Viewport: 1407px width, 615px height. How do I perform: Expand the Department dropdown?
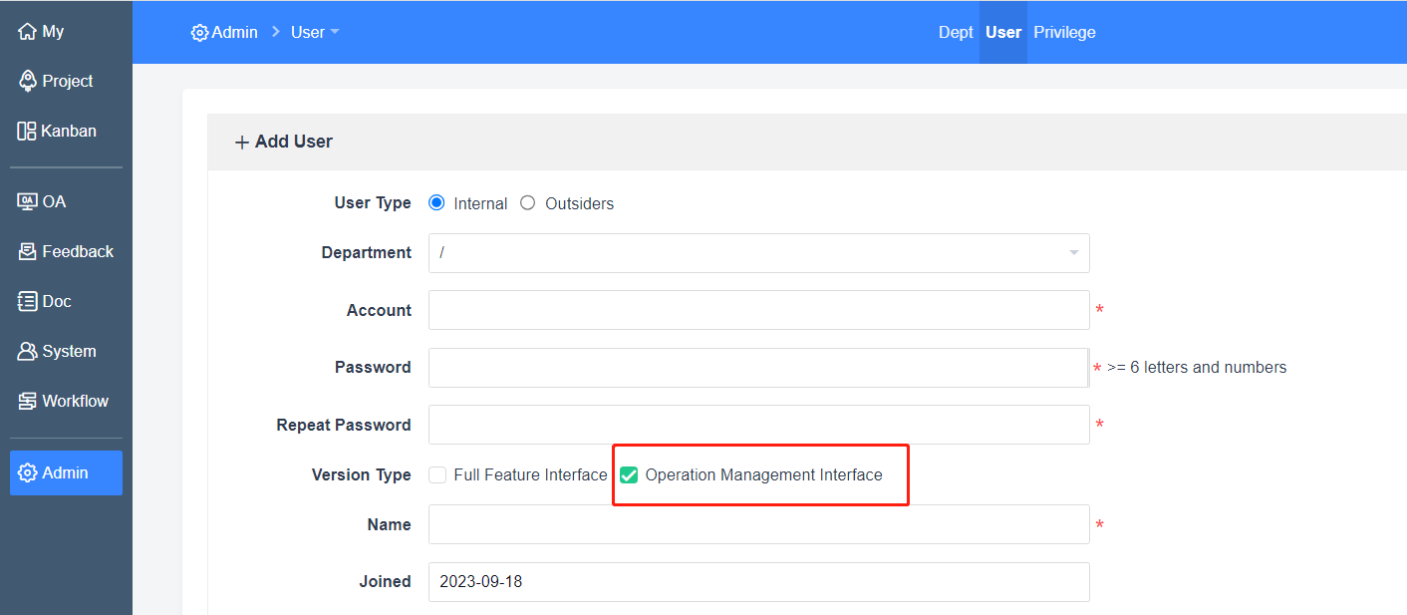[x=1073, y=253]
